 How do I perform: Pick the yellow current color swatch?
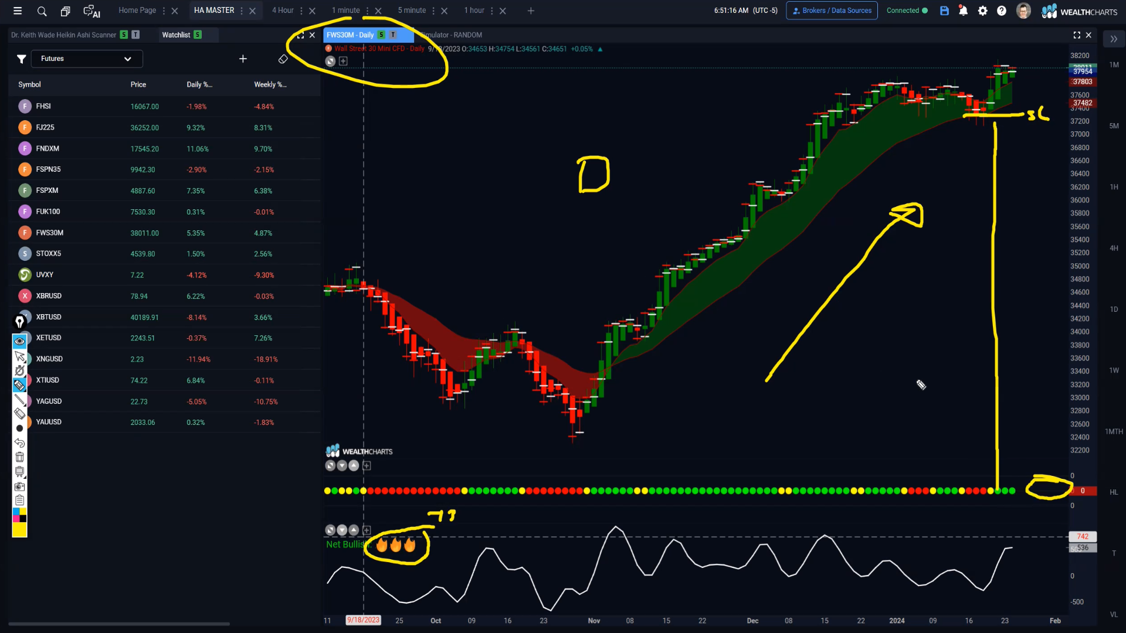[19, 530]
